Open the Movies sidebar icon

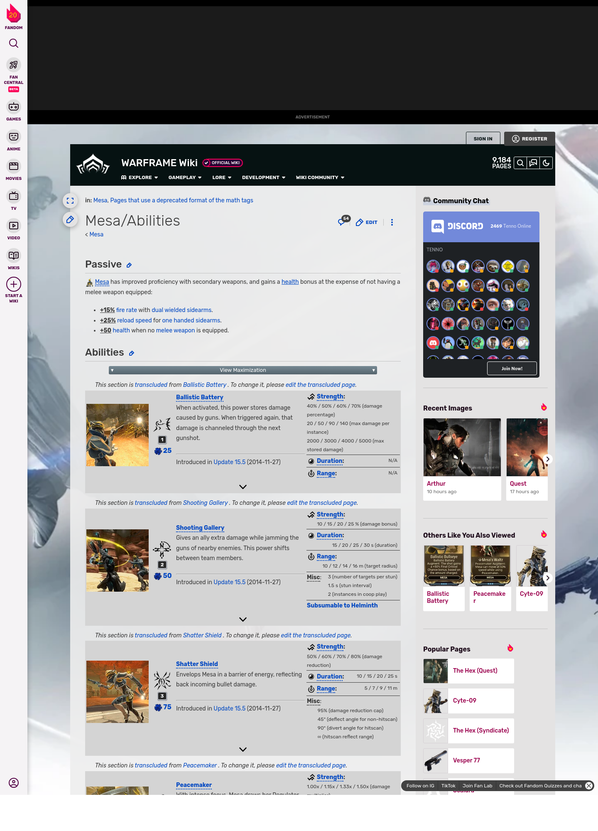coord(14,166)
